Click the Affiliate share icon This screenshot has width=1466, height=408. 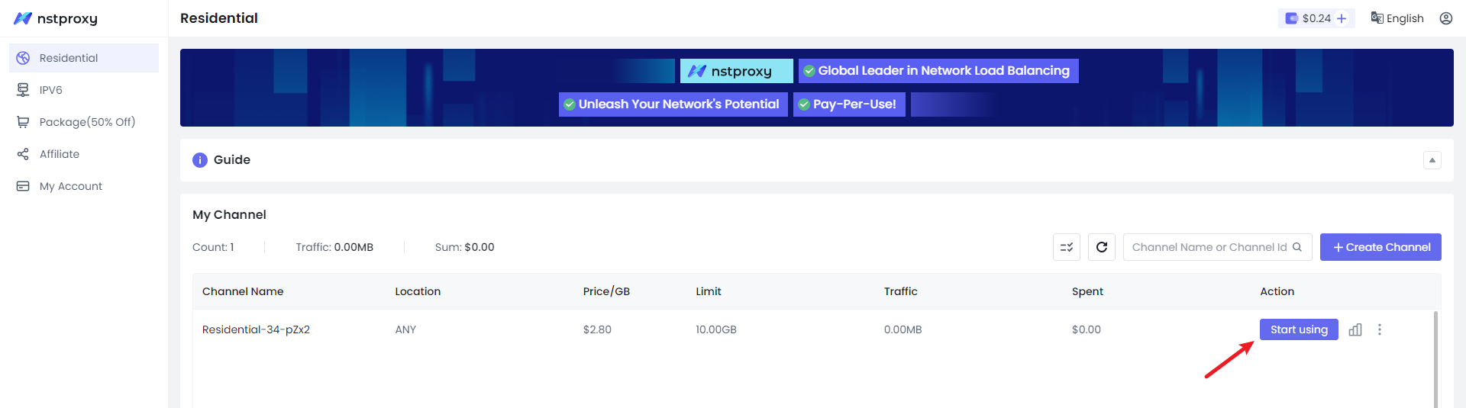click(23, 154)
